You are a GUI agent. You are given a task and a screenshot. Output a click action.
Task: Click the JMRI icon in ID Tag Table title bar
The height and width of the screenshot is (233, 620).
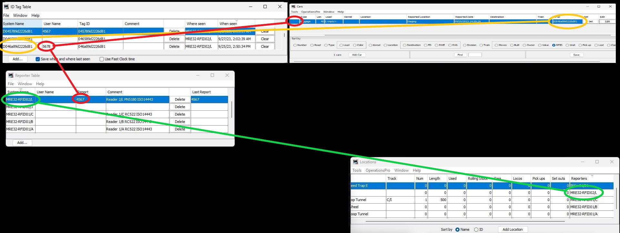[x=6, y=7]
